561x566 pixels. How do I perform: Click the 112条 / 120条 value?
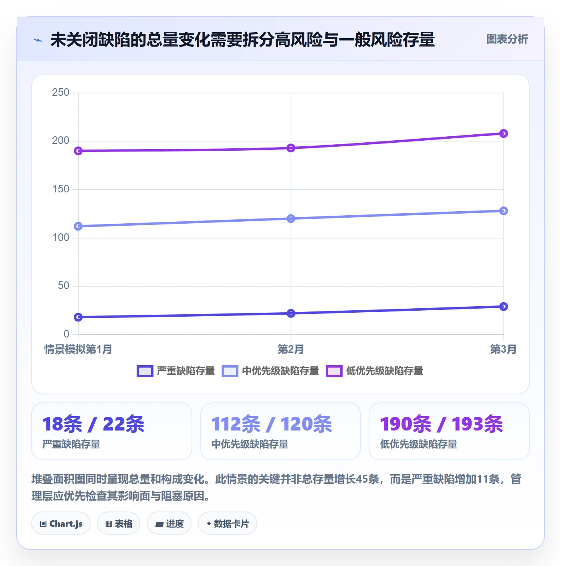pos(272,424)
